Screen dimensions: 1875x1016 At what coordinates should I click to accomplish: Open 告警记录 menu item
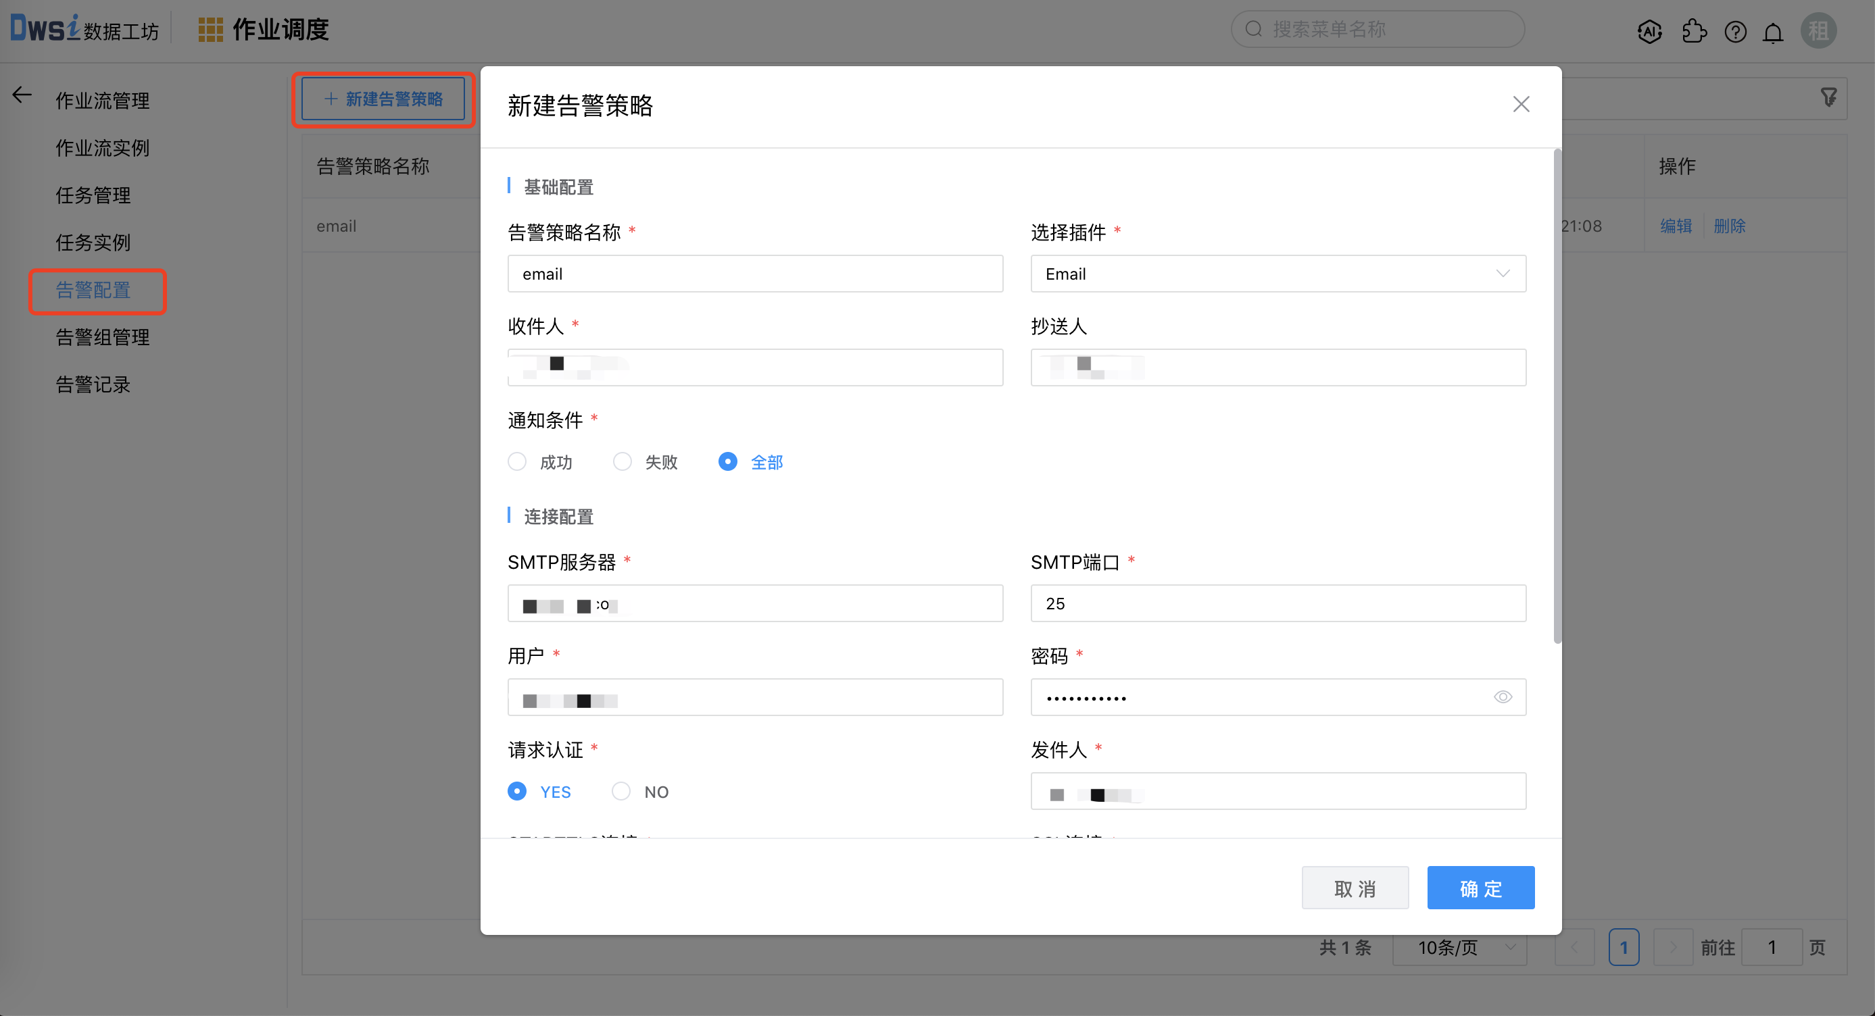(94, 384)
